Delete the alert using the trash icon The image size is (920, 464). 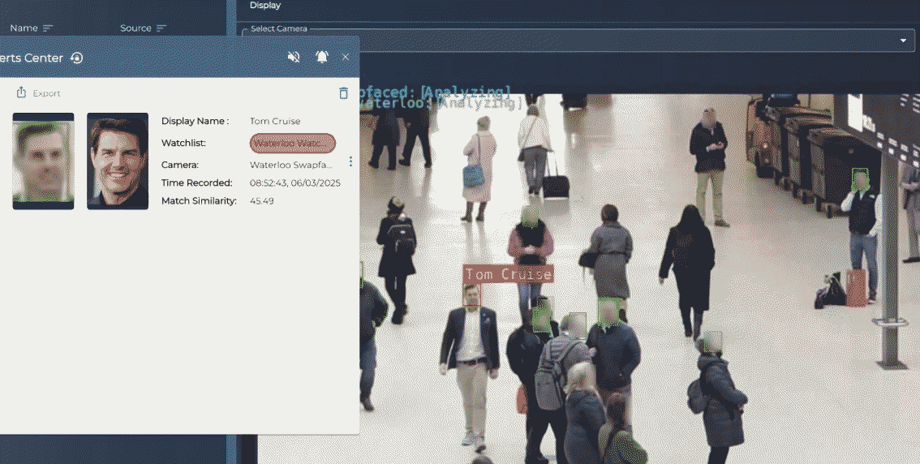pyautogui.click(x=343, y=93)
